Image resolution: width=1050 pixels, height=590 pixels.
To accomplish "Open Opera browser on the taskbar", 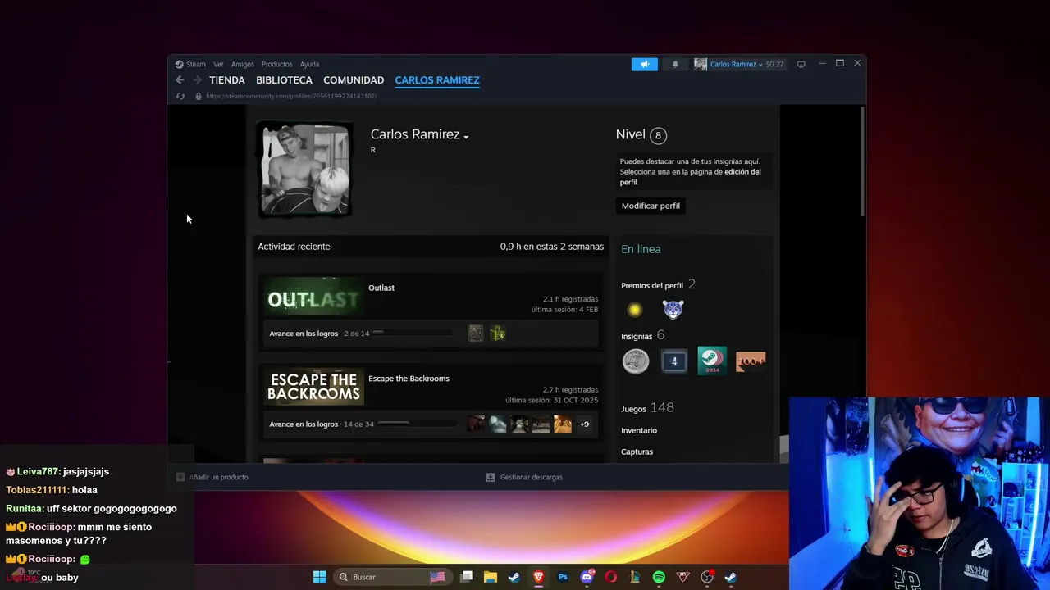I will (x=610, y=577).
